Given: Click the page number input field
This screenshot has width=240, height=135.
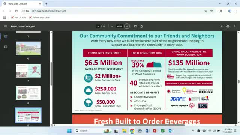Looking at the screenshot, I should [x=98, y=26].
